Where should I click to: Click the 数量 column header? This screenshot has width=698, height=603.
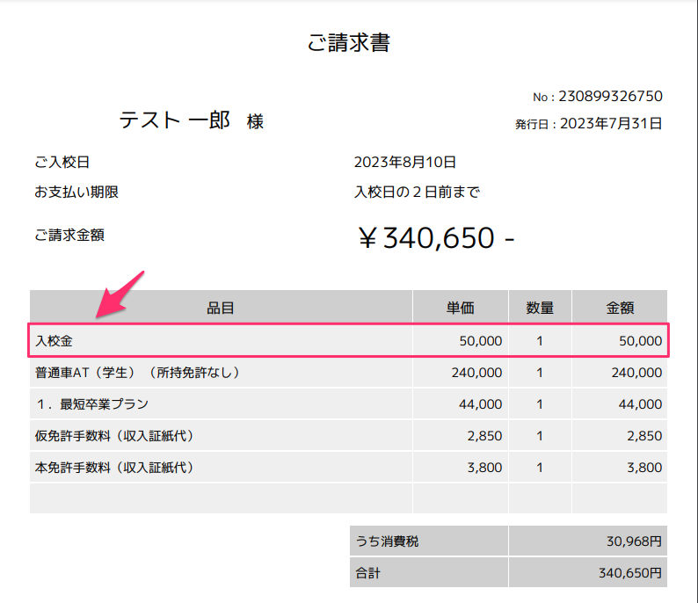[x=540, y=308]
